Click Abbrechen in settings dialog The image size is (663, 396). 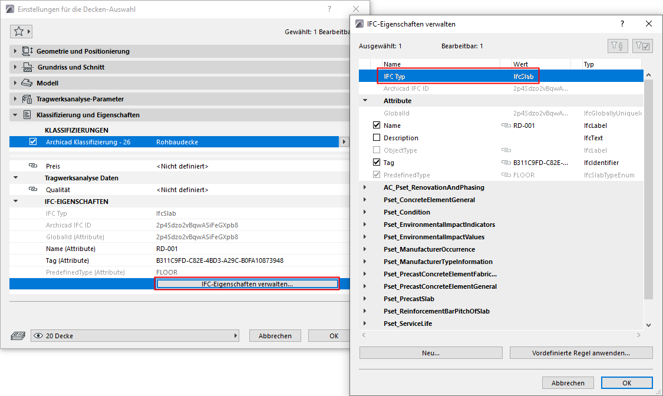click(275, 335)
